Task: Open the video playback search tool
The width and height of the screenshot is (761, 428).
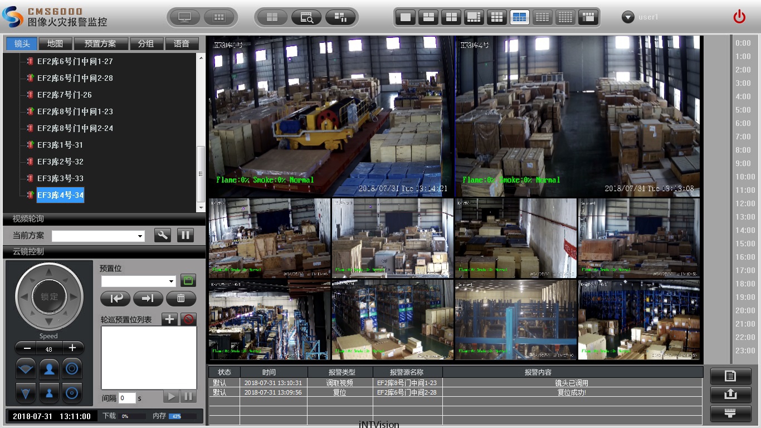Action: [306, 17]
